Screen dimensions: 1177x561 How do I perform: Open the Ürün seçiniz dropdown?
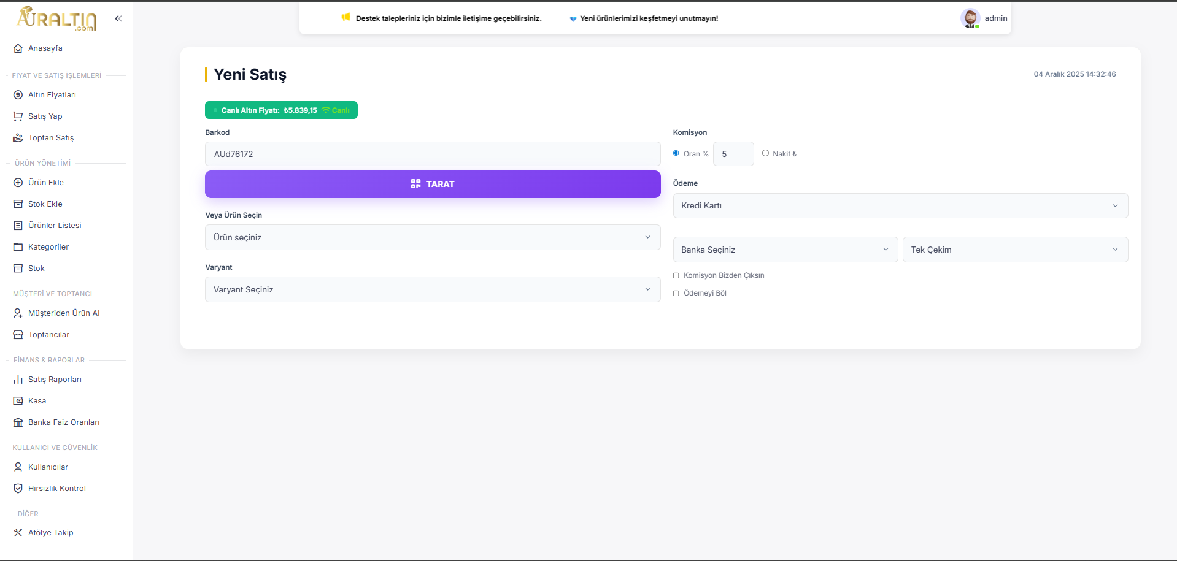pyautogui.click(x=432, y=237)
